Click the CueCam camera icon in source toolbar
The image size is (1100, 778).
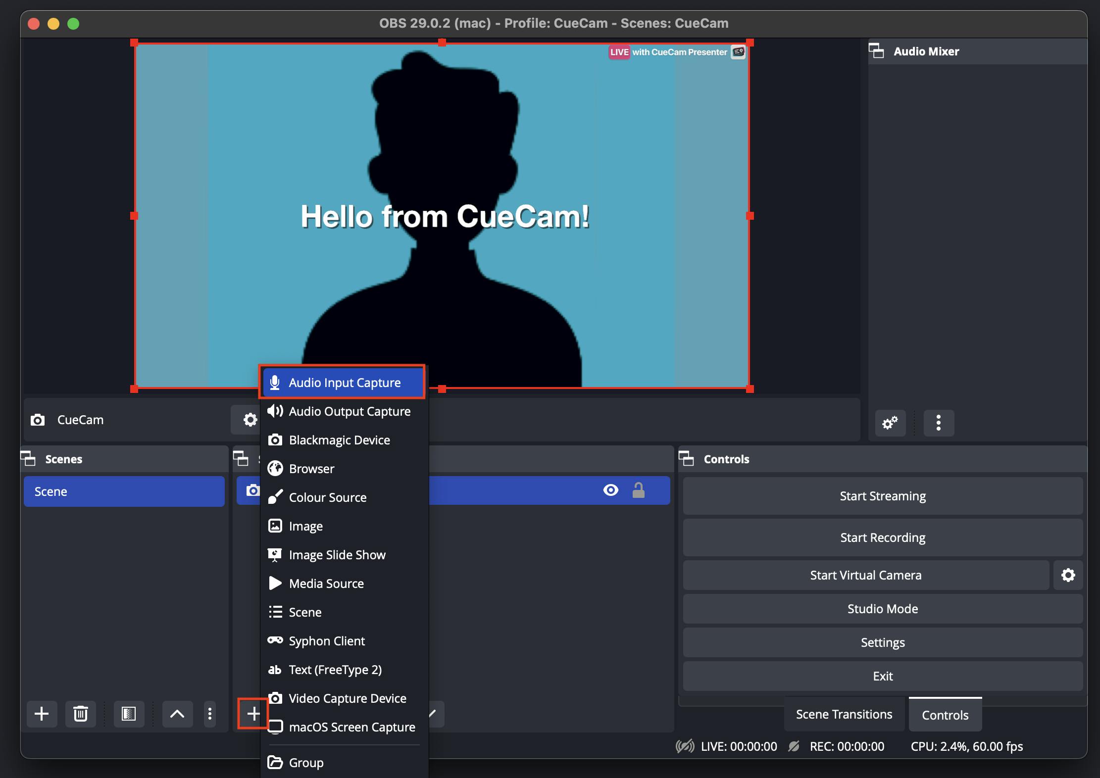[38, 420]
